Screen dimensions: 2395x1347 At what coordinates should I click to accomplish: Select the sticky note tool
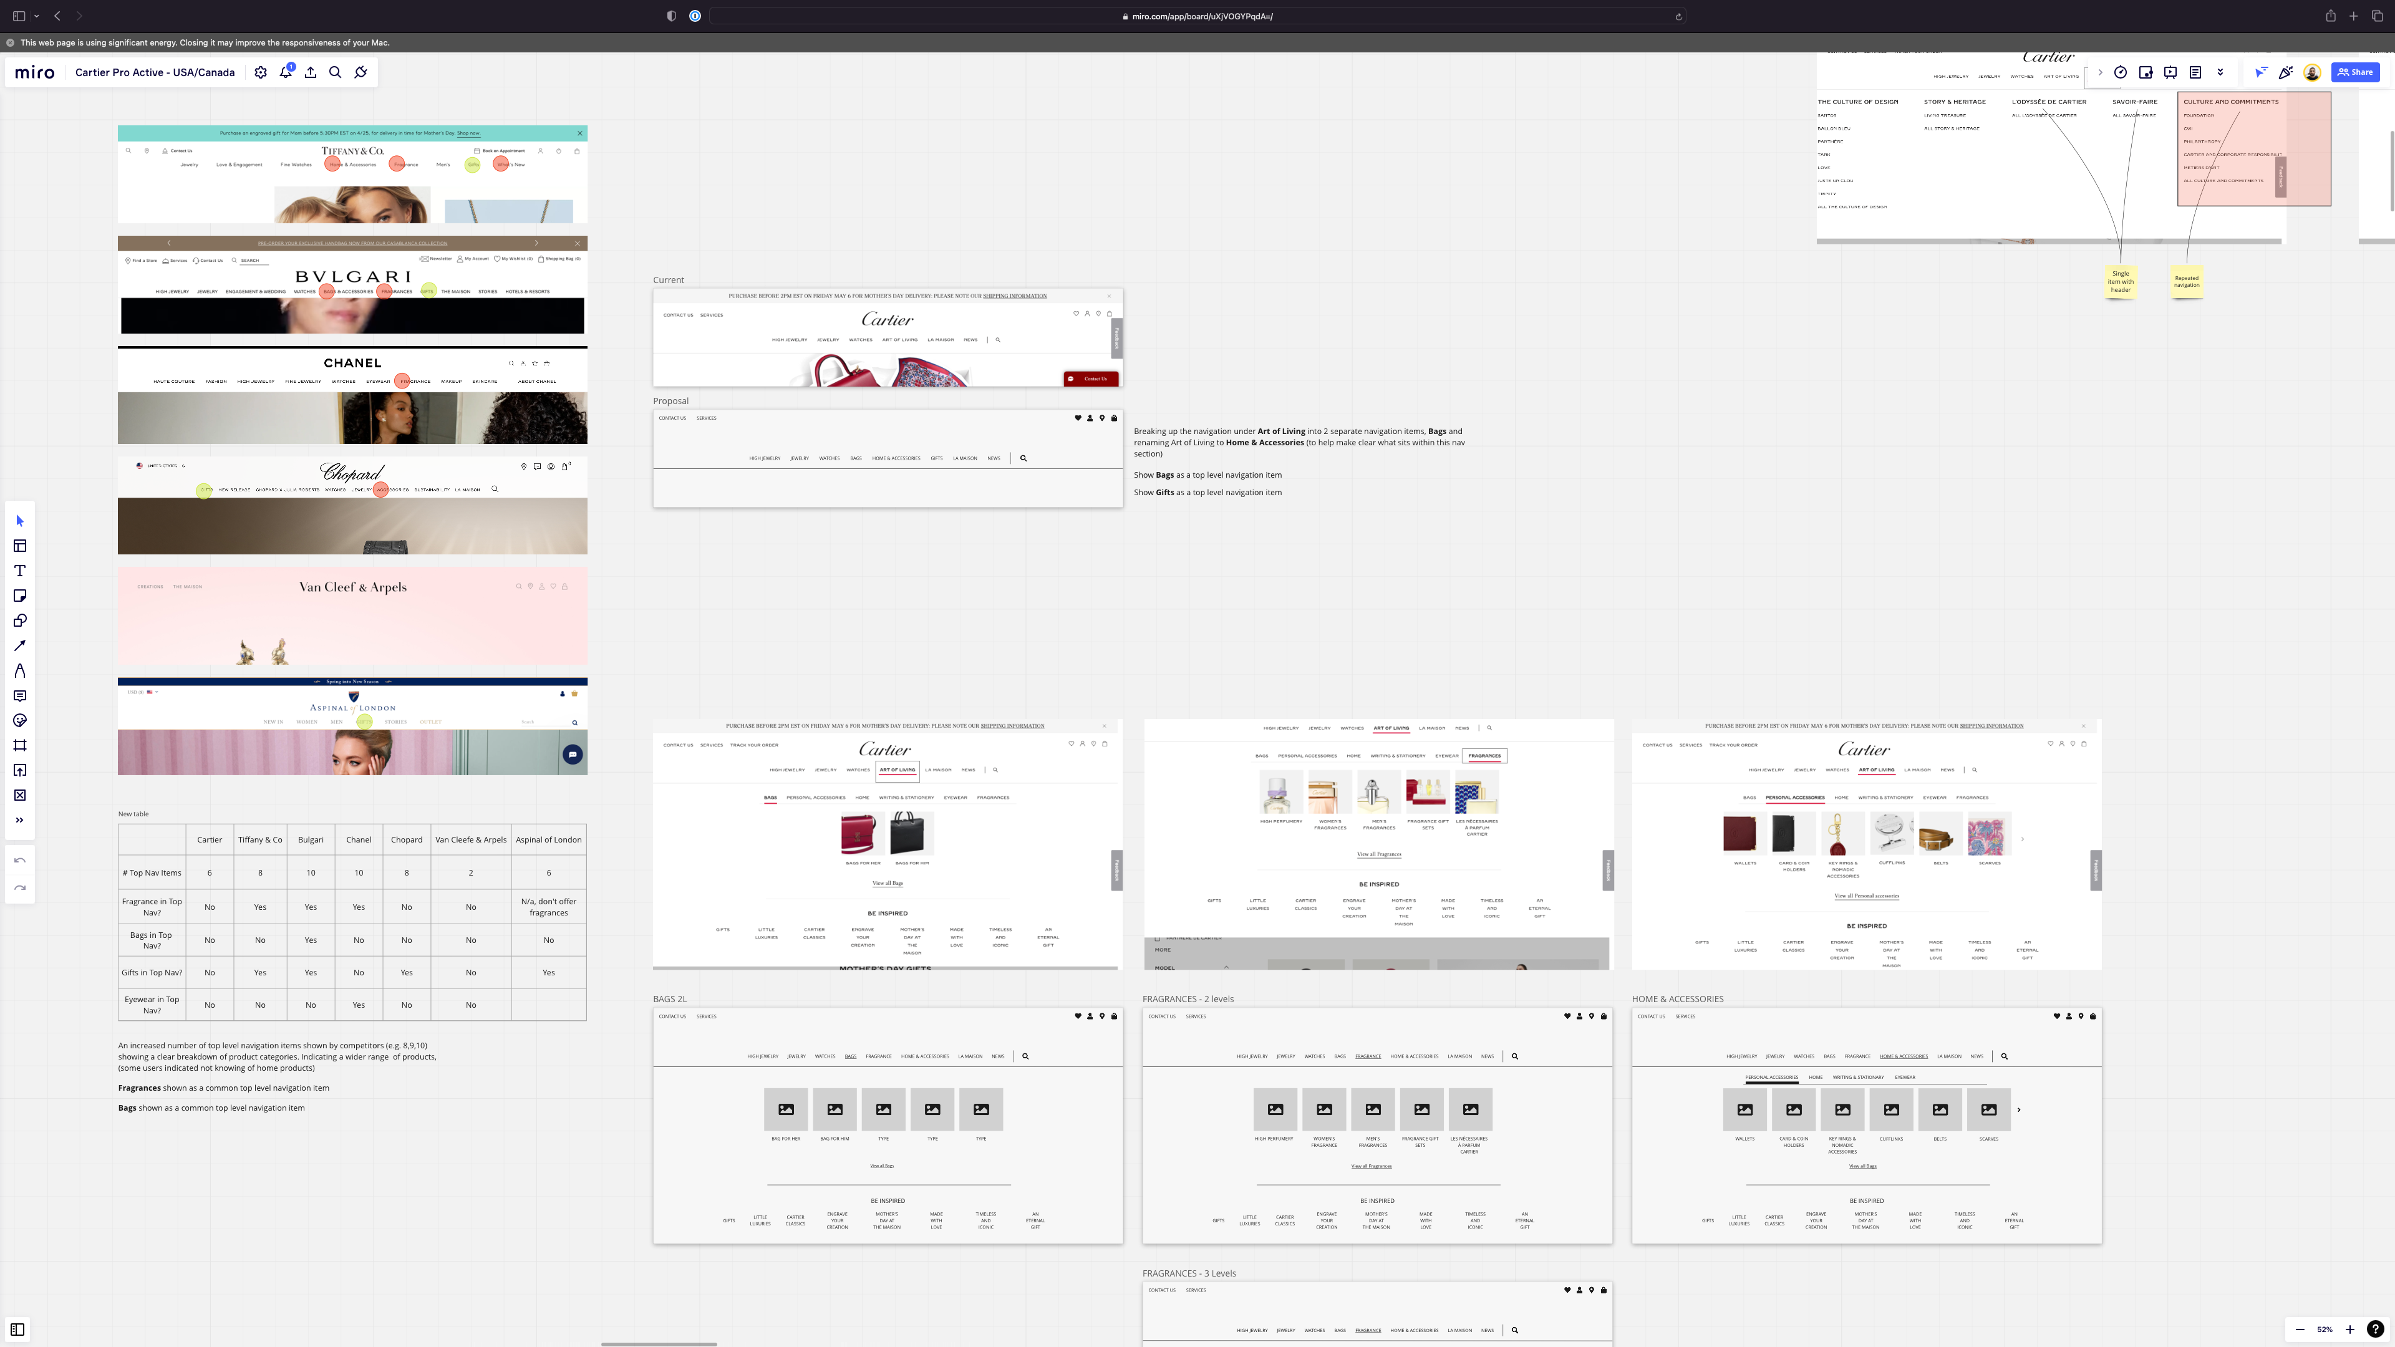point(19,596)
